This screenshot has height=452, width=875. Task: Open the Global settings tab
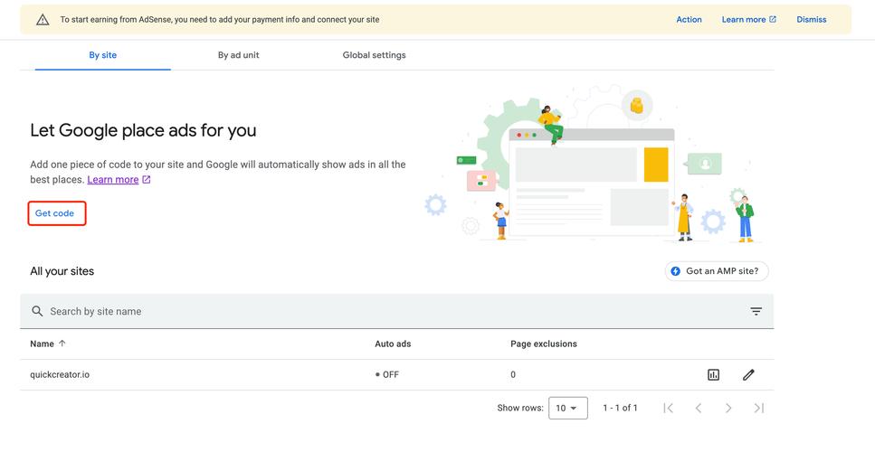(x=374, y=55)
